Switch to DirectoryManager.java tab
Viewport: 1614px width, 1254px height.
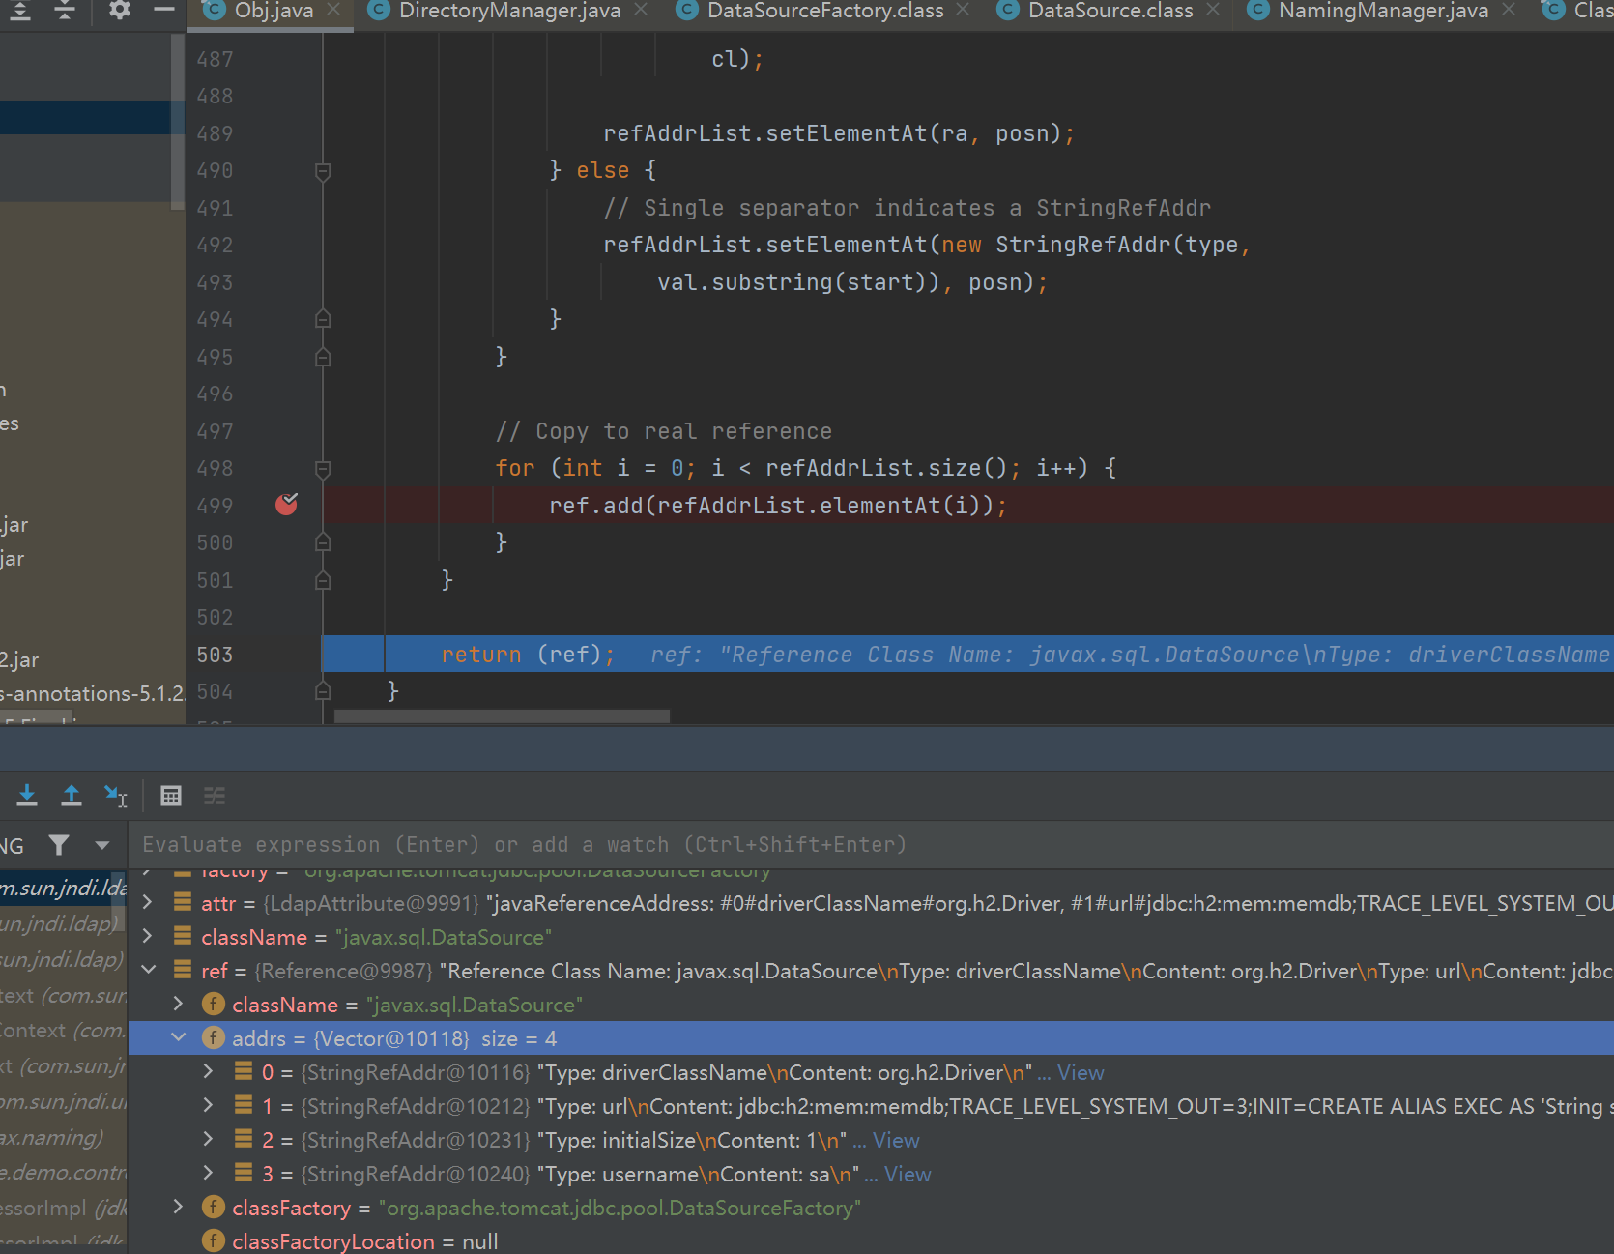point(509,11)
